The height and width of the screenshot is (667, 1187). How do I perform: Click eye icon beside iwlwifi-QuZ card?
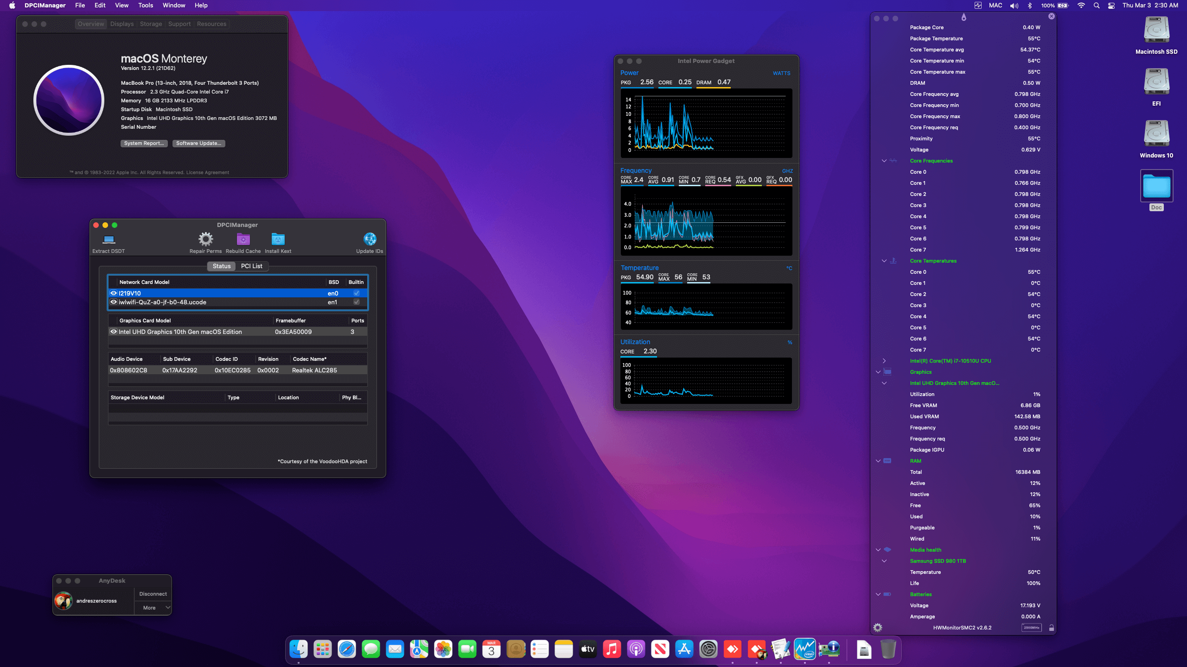[113, 302]
